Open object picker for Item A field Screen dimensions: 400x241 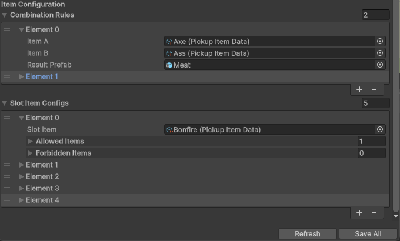(x=379, y=41)
